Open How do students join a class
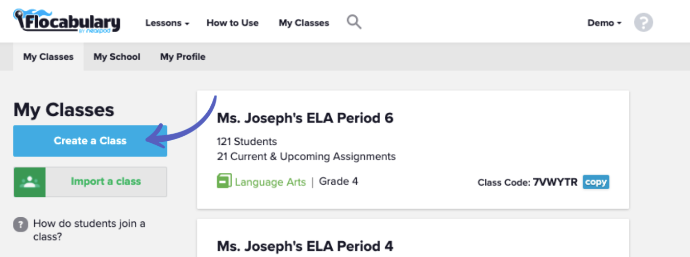The image size is (690, 257). pyautogui.click(x=89, y=230)
